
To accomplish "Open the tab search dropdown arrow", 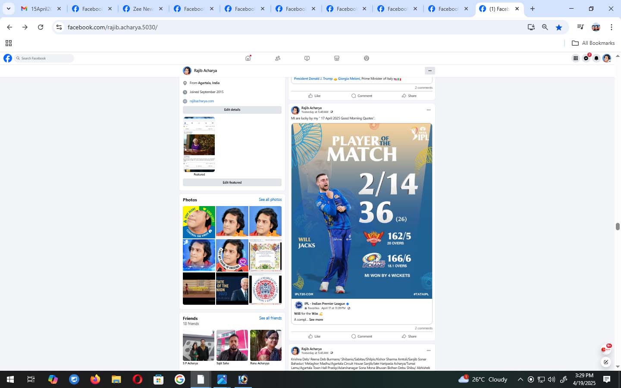I will (8, 9).
